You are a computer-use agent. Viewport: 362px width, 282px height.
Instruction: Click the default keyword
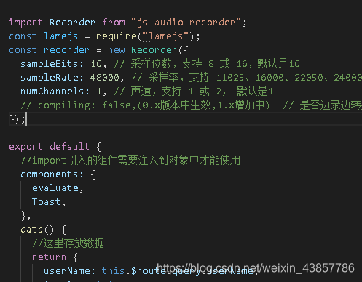[69, 147]
